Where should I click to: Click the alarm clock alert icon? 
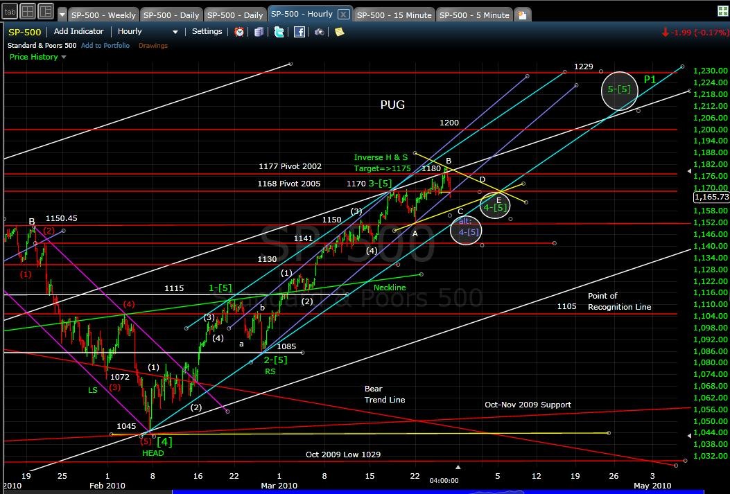coord(239,32)
